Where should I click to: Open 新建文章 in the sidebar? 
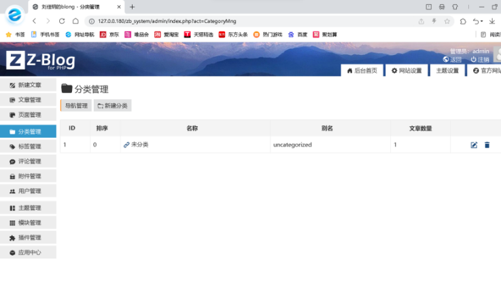click(28, 85)
